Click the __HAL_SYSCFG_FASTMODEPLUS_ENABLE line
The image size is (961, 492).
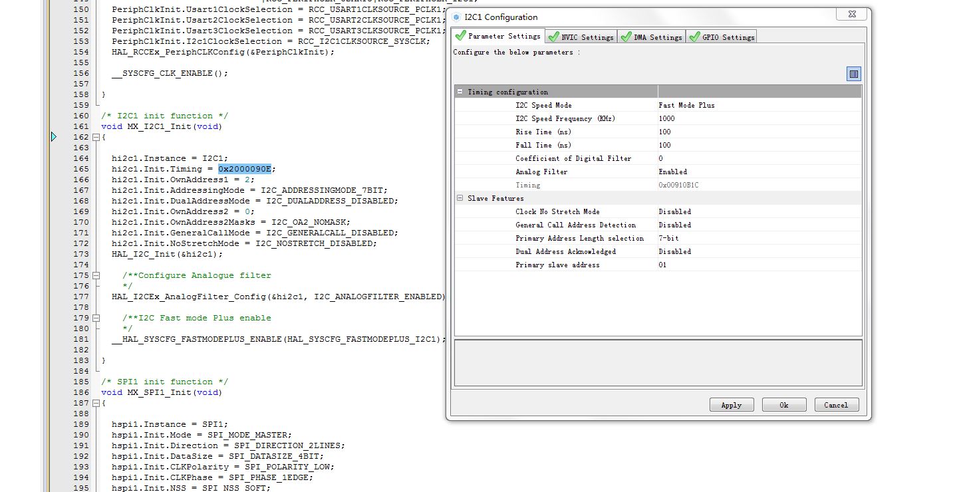coord(279,339)
